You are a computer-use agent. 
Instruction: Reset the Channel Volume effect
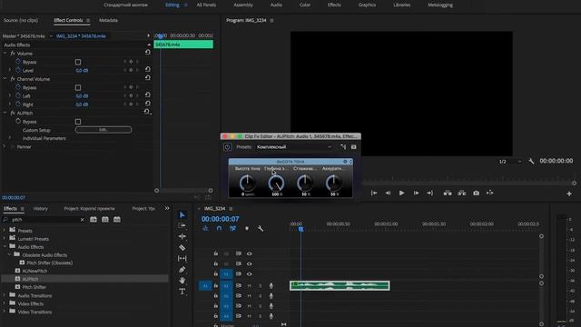147,78
